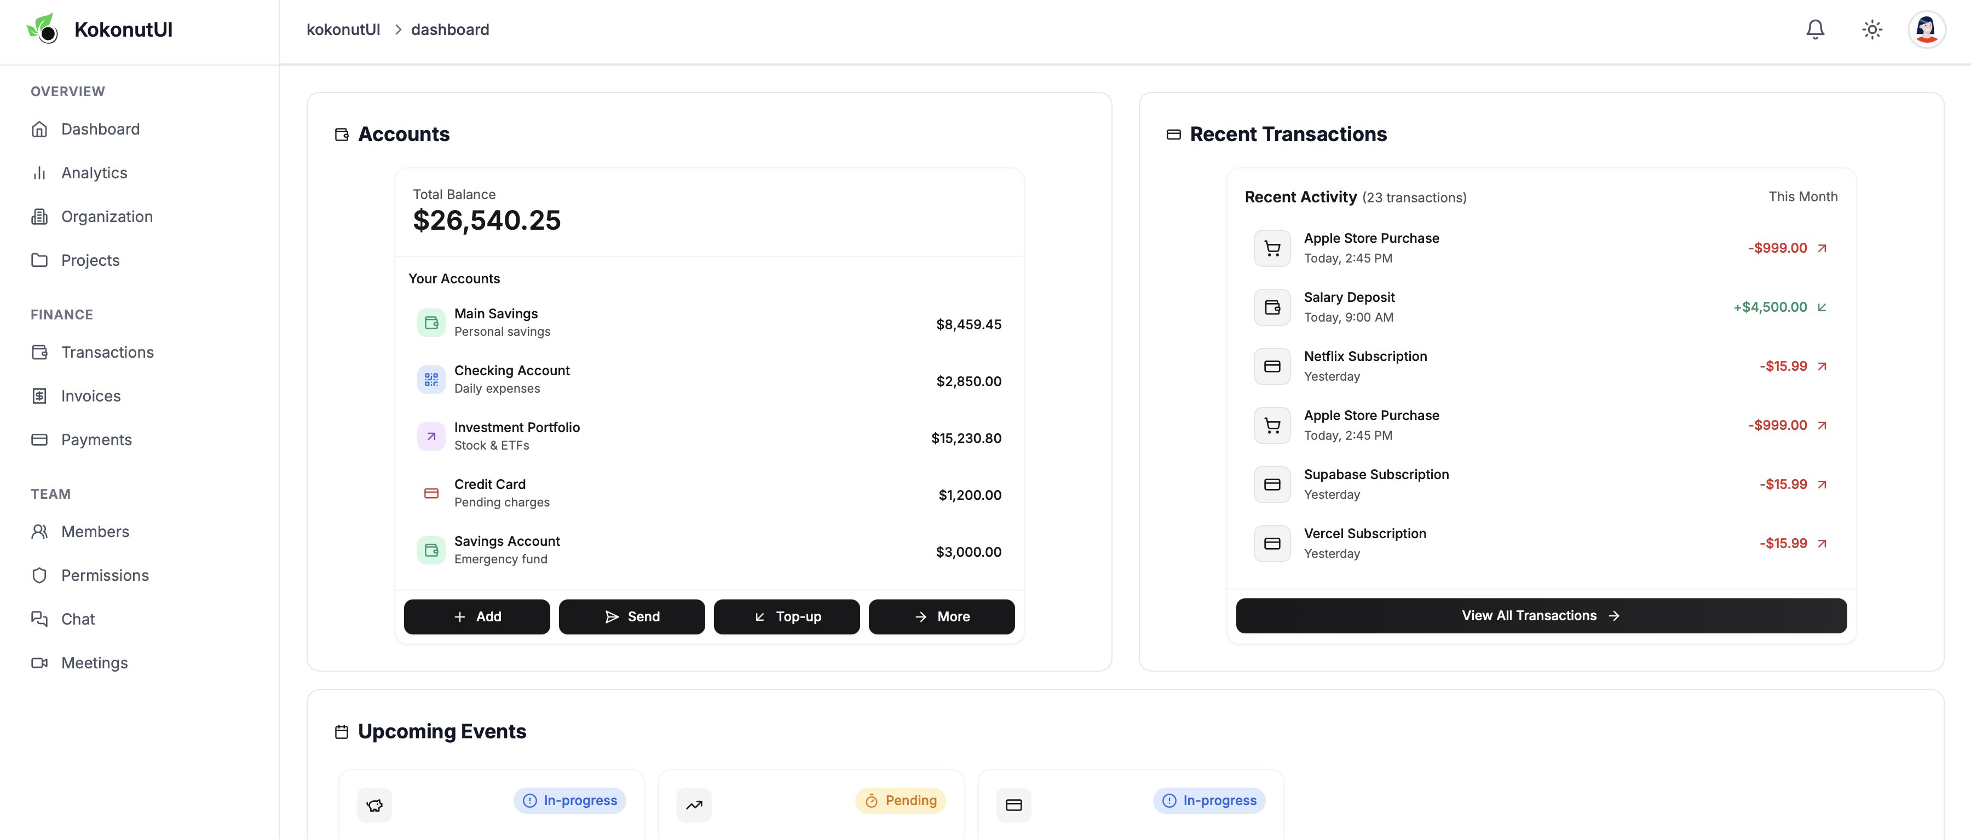The height and width of the screenshot is (839, 1971).
Task: Click the Payments card icon
Action: (40, 439)
